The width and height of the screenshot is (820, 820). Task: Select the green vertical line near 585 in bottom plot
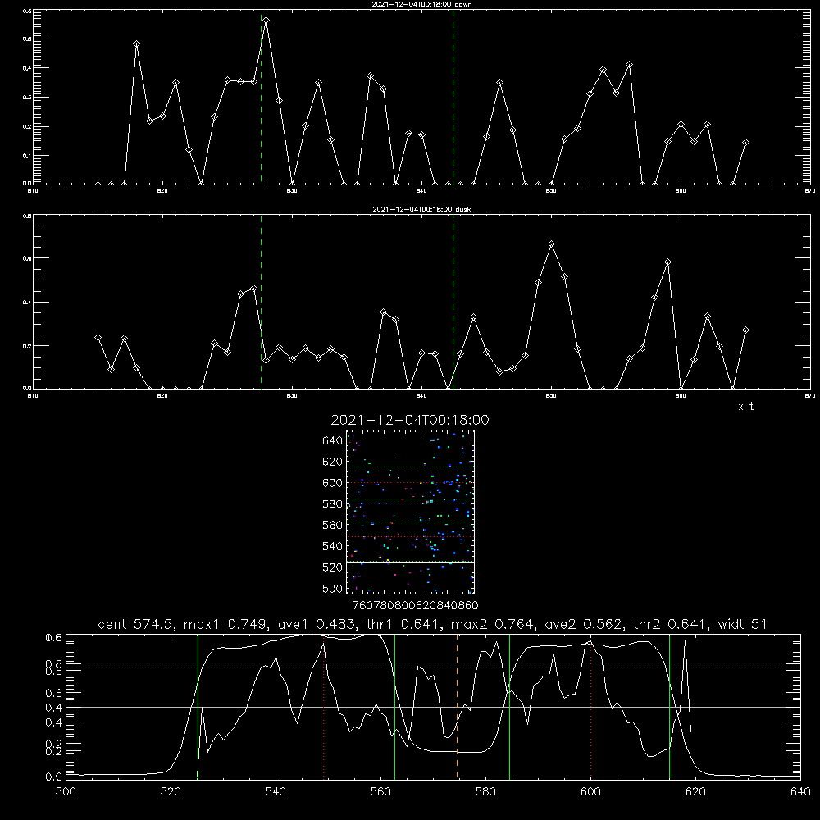pos(509,707)
